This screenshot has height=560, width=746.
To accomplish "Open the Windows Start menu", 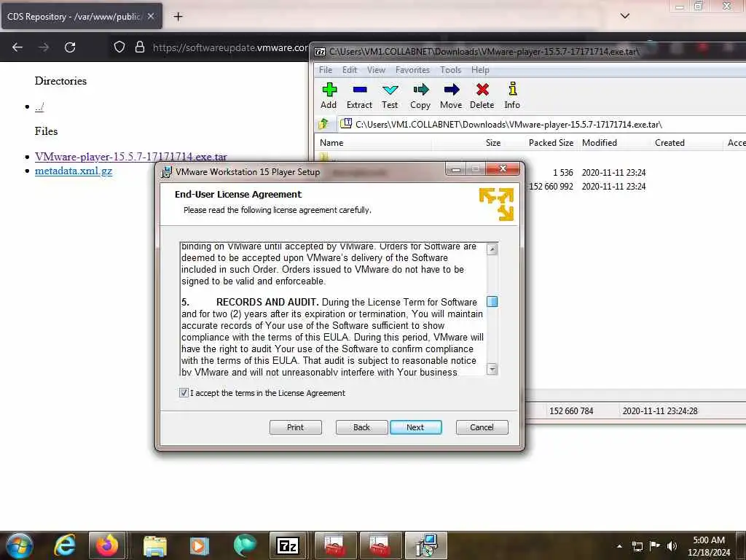I will pos(20,545).
